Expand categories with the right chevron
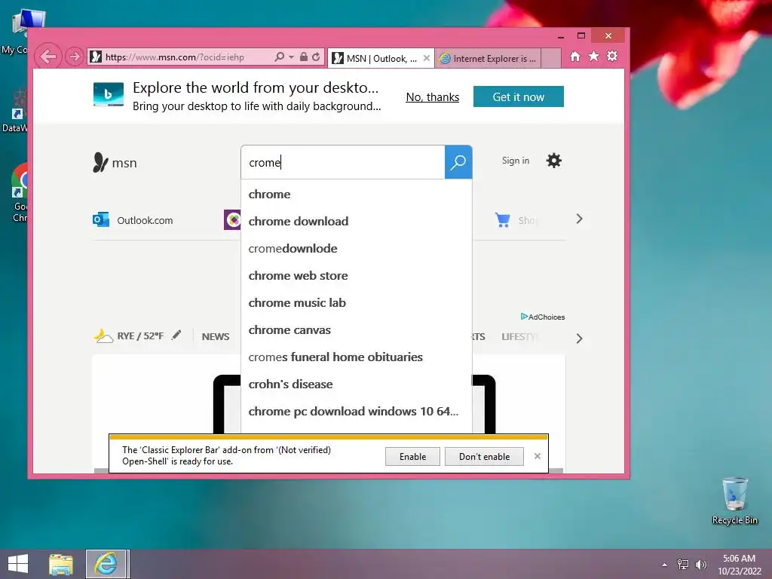 (x=580, y=339)
